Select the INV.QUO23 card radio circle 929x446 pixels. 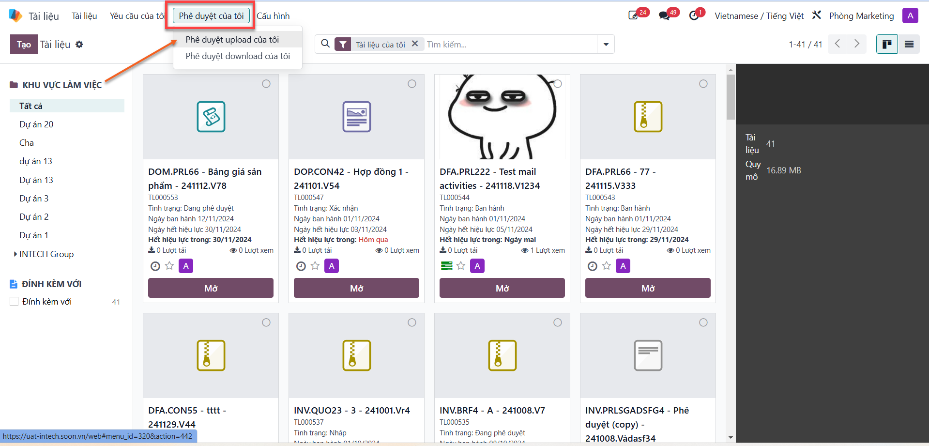pos(412,323)
